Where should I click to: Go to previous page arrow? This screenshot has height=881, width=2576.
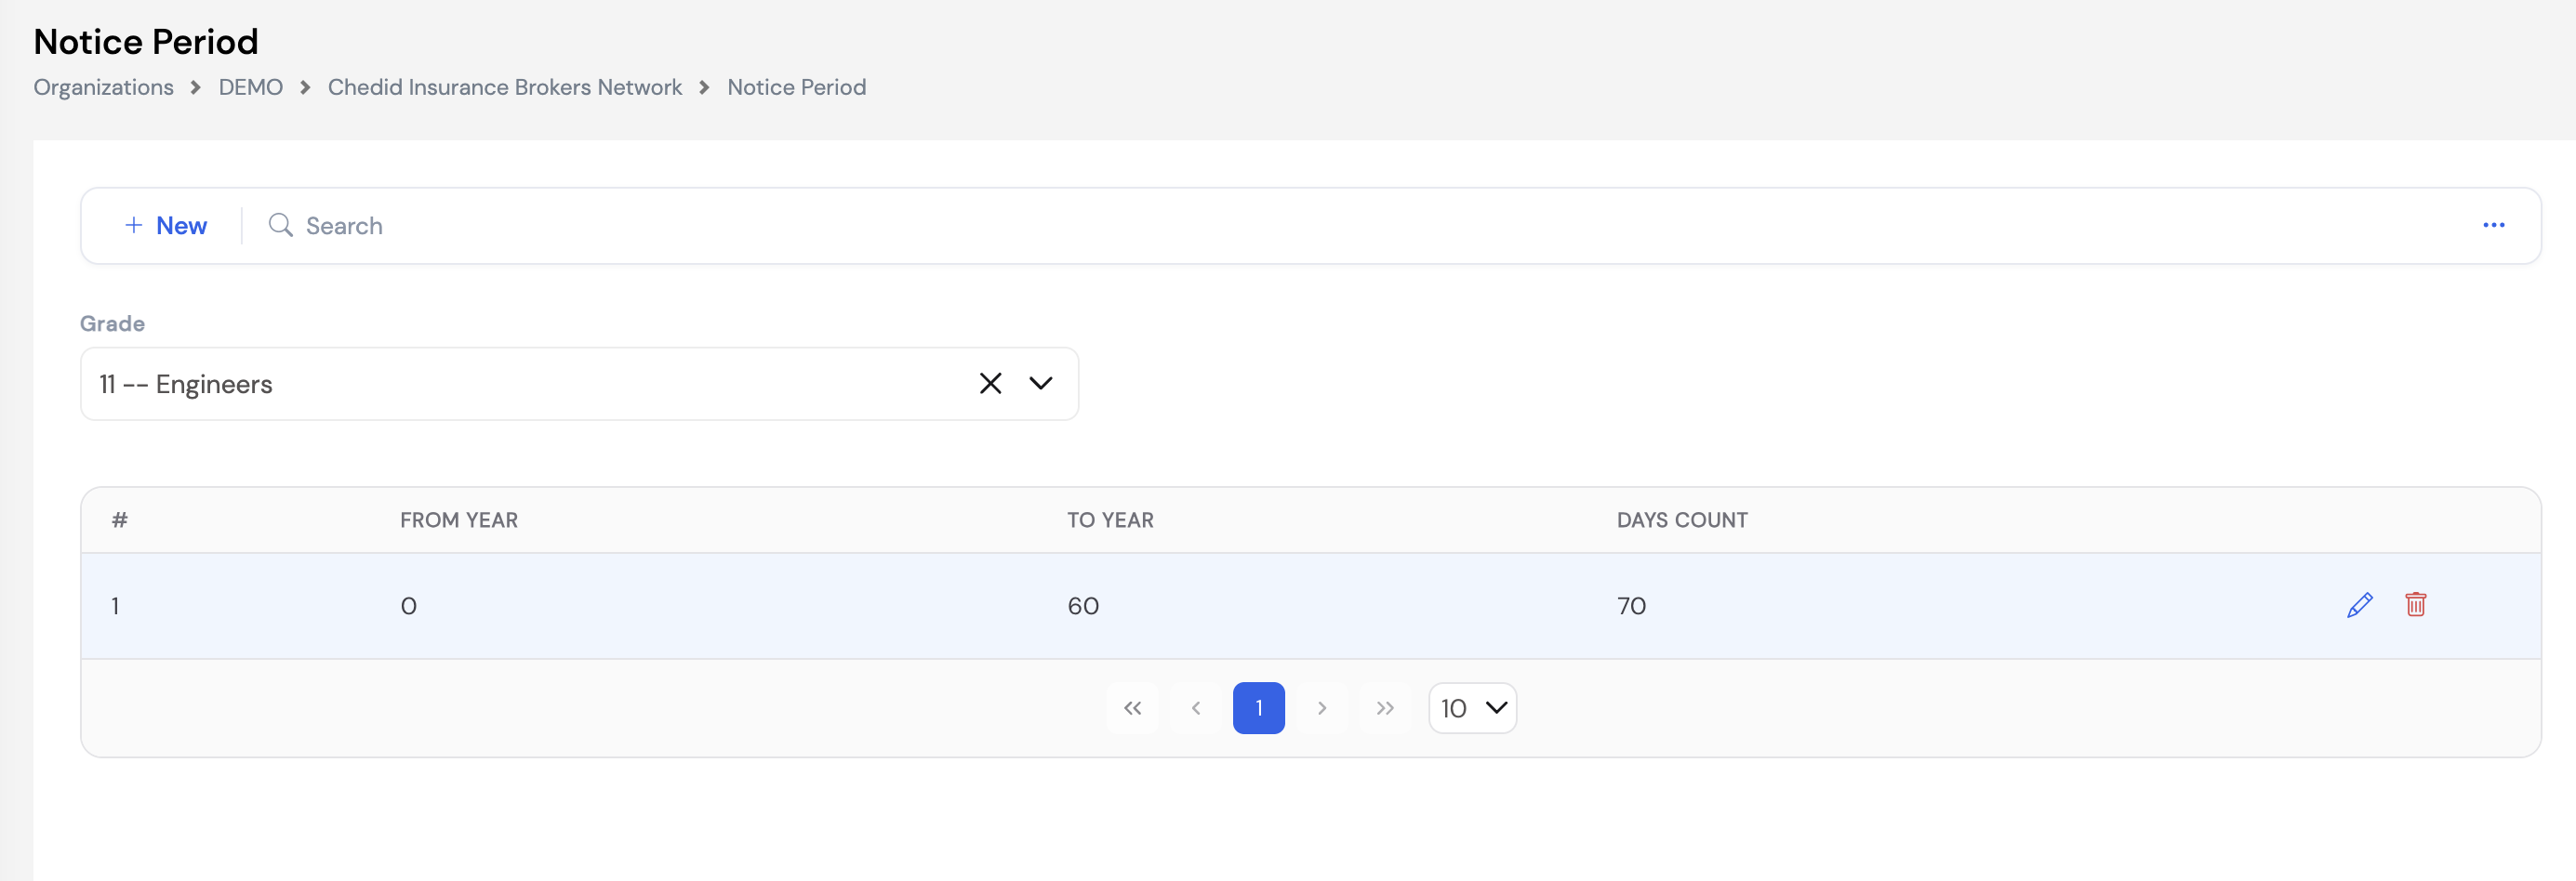tap(1195, 708)
